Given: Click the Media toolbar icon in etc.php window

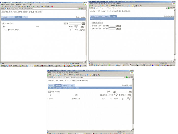Looking at the screenshot, I should tap(118, 6).
